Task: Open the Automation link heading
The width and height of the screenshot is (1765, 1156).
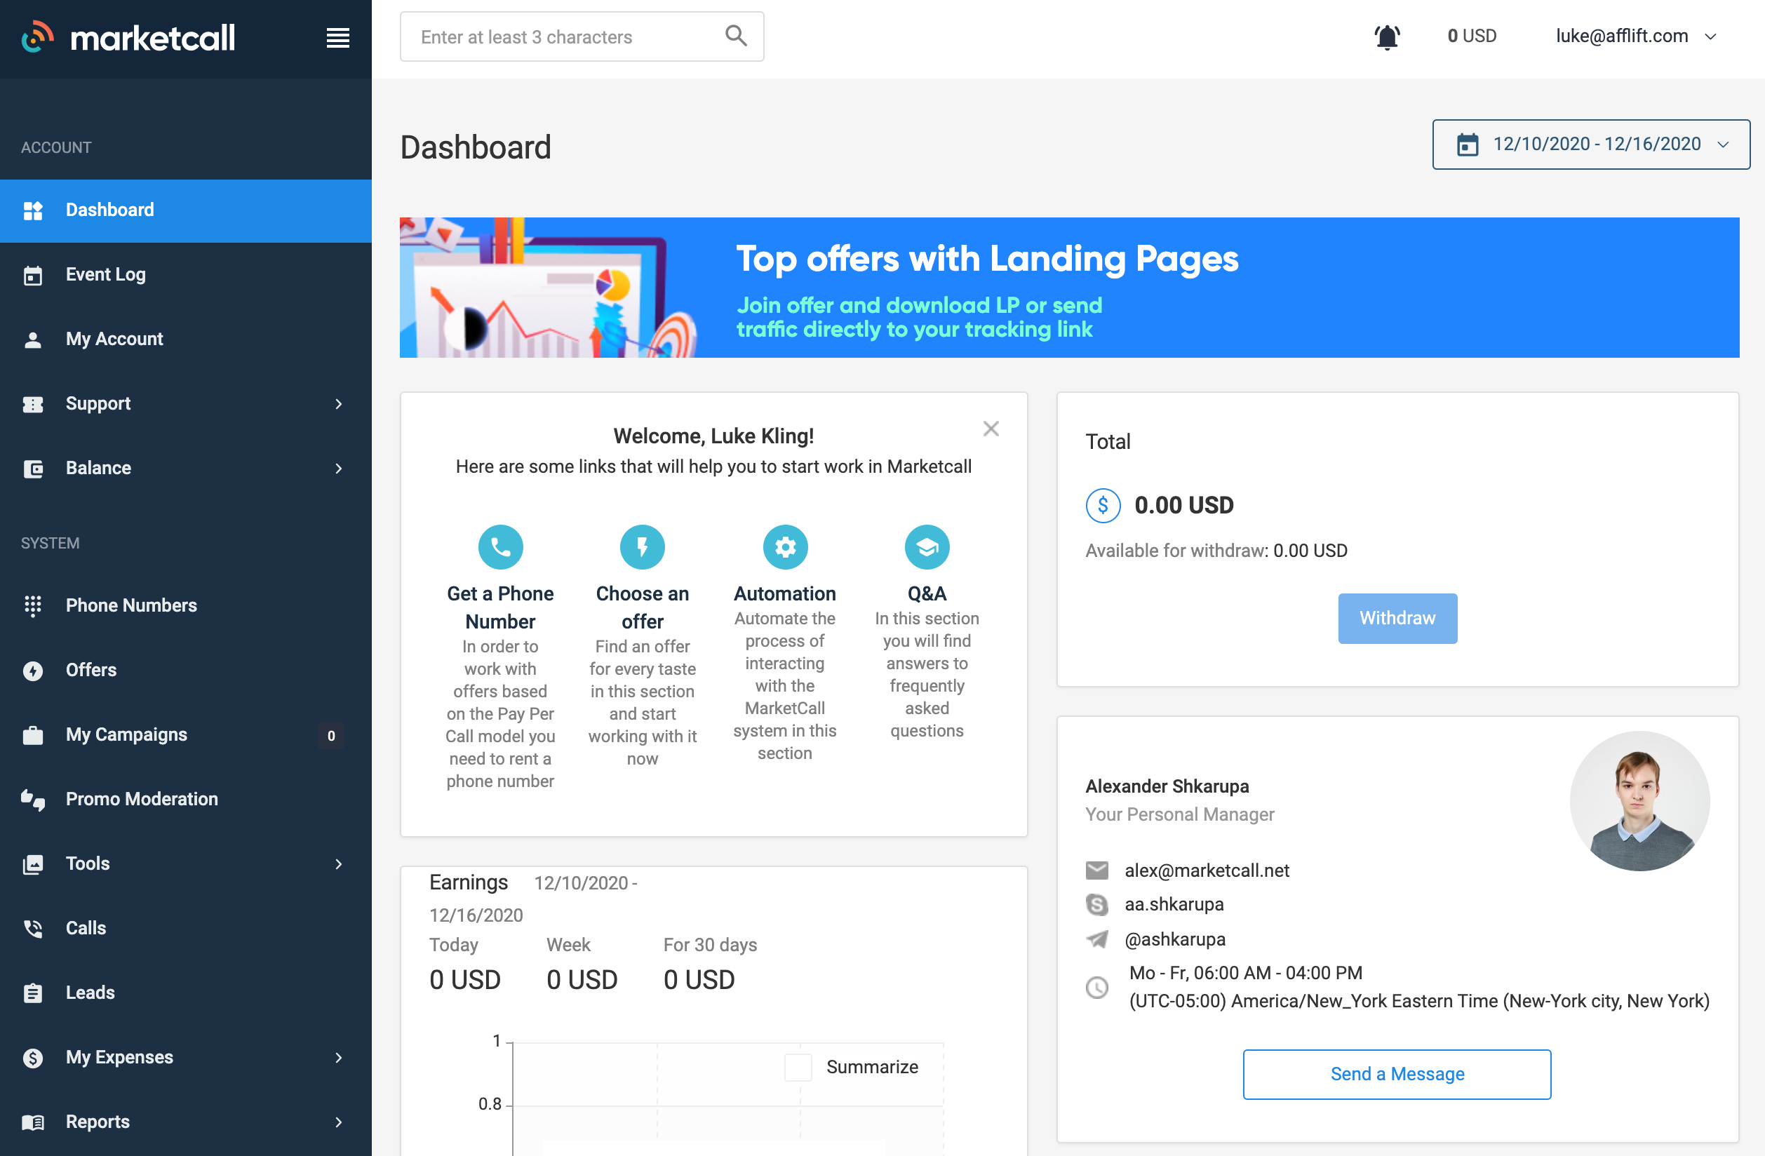Action: [784, 594]
